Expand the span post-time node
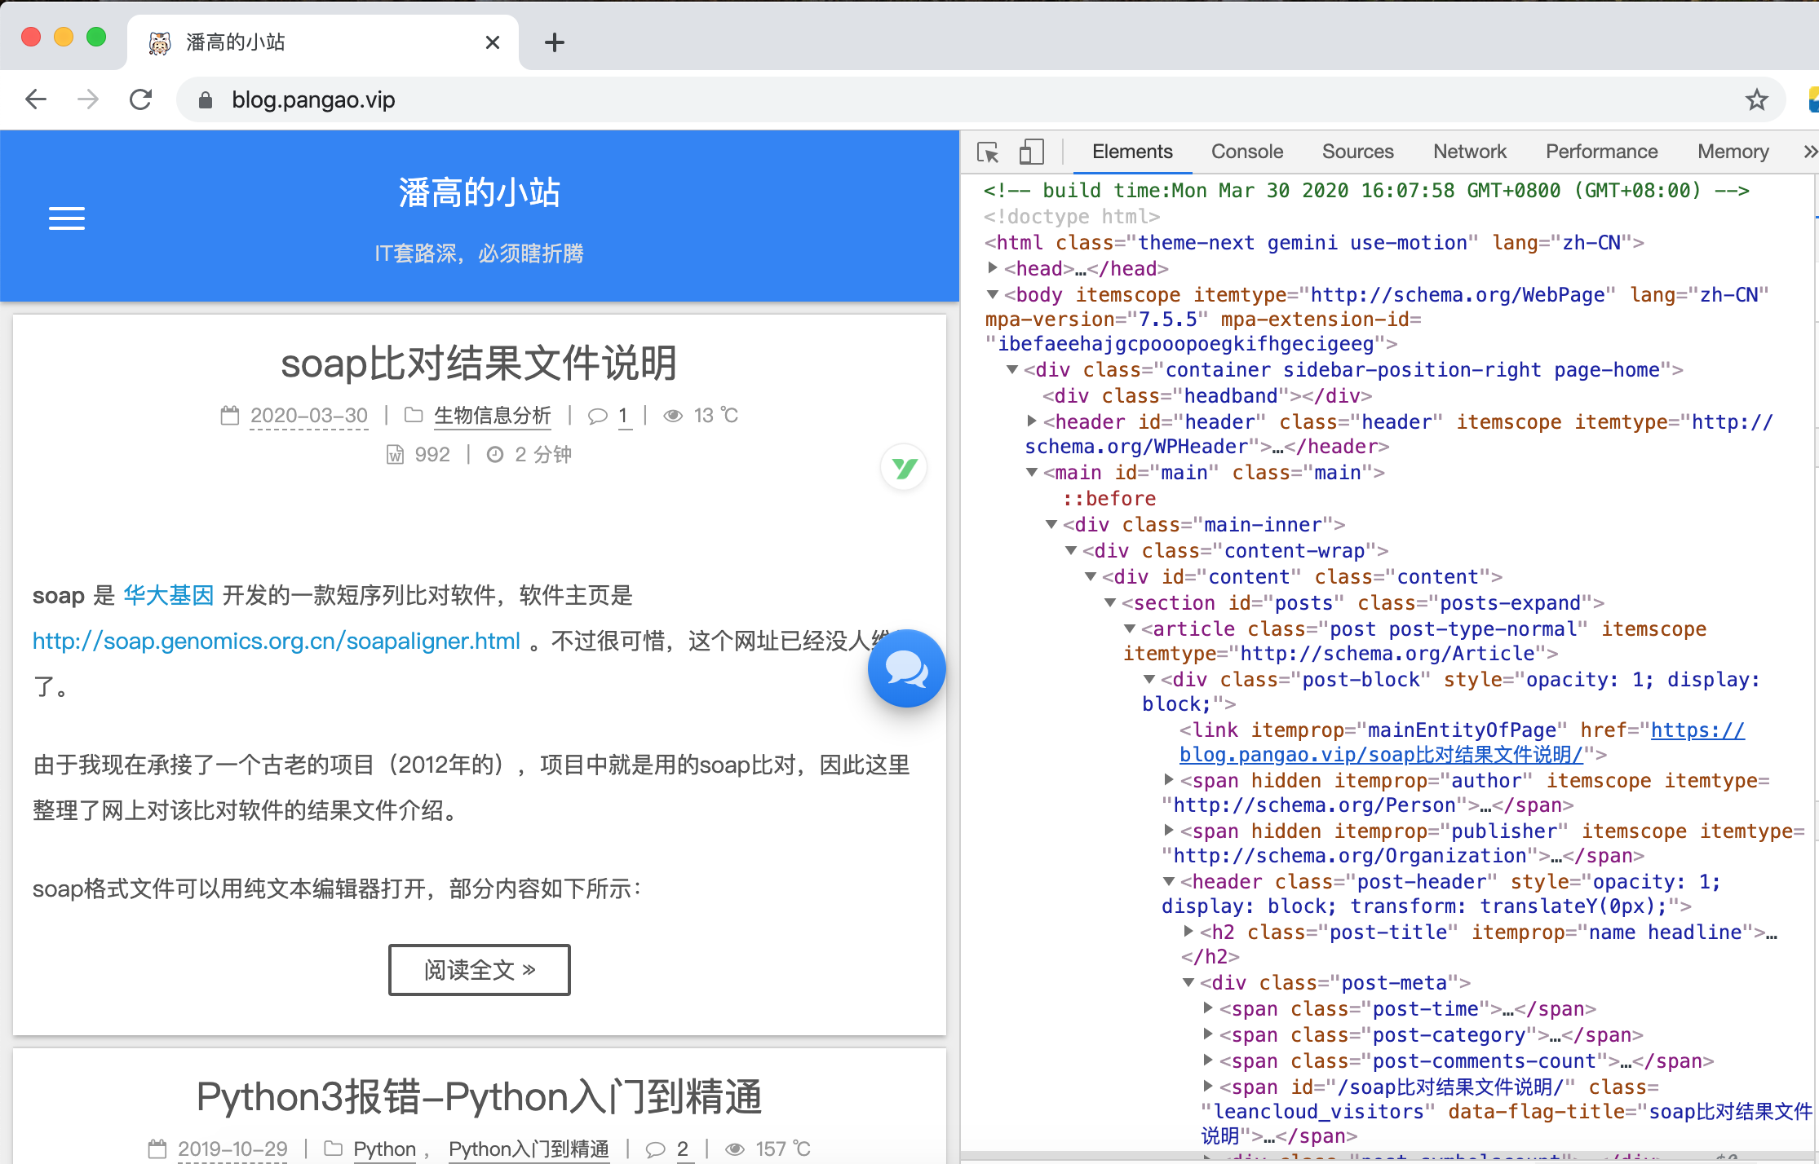Screen dimensions: 1819x1164 point(1208,1008)
